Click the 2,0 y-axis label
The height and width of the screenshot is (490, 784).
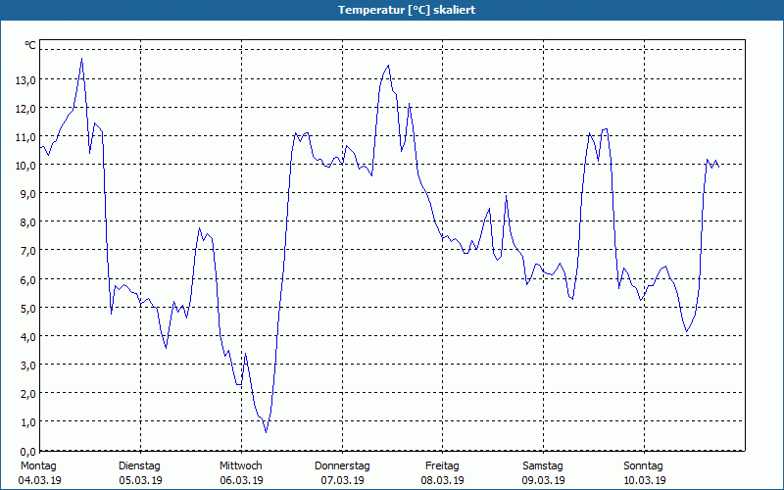[28, 394]
